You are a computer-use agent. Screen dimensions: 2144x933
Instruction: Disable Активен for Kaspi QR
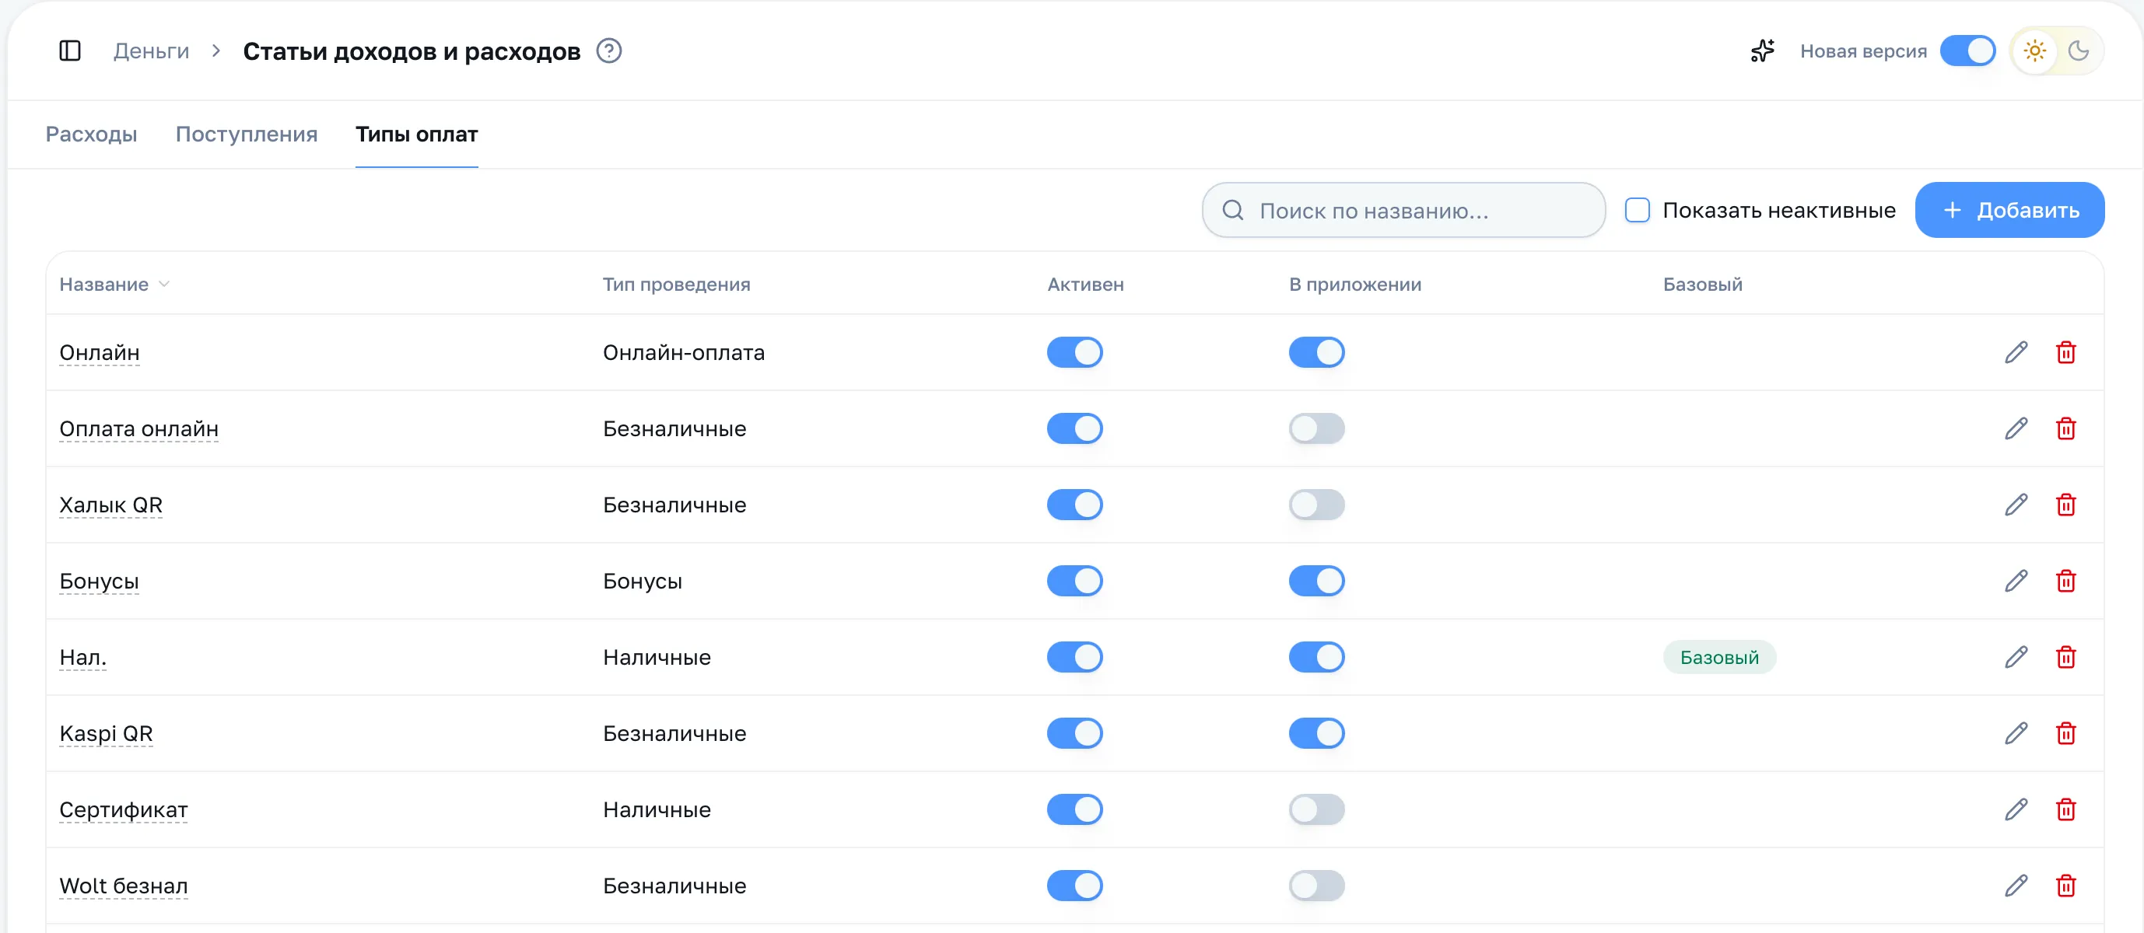point(1074,733)
